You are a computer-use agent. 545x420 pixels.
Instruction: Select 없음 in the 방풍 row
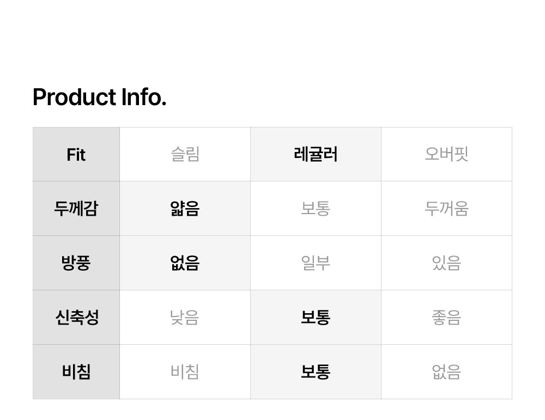coord(185,263)
